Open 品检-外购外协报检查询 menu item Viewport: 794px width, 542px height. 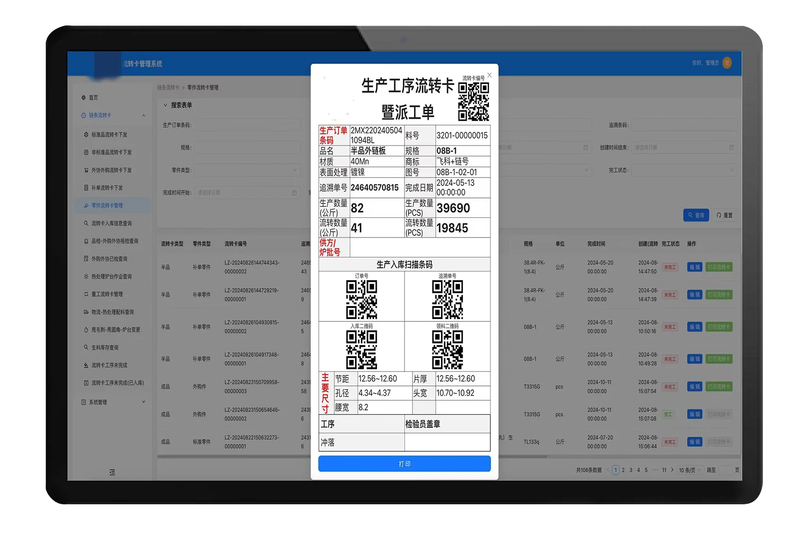coord(115,241)
